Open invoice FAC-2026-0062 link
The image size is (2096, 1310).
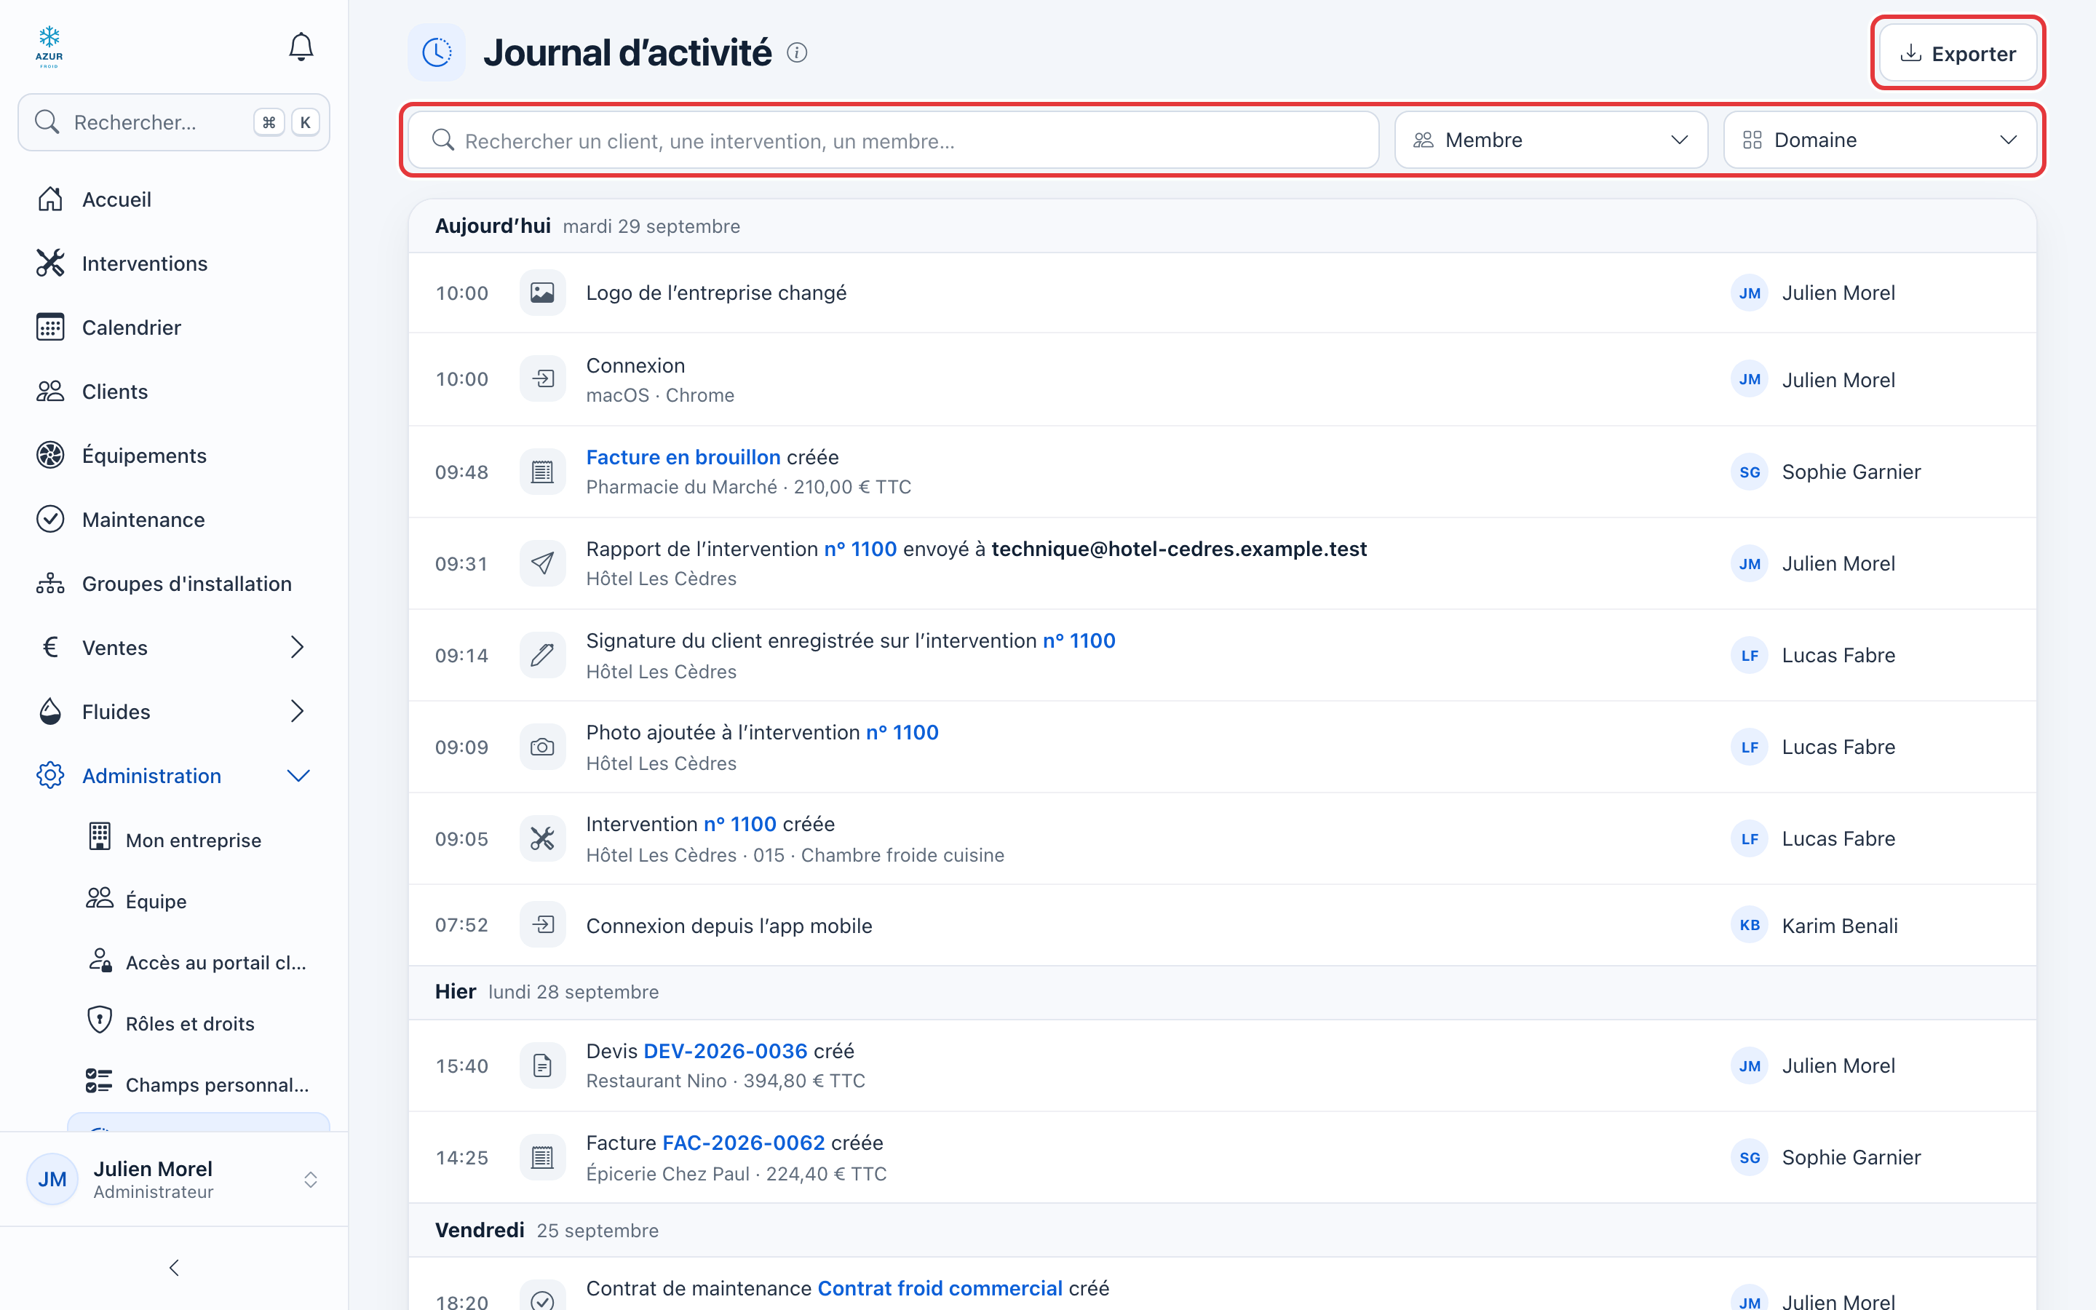point(743,1143)
